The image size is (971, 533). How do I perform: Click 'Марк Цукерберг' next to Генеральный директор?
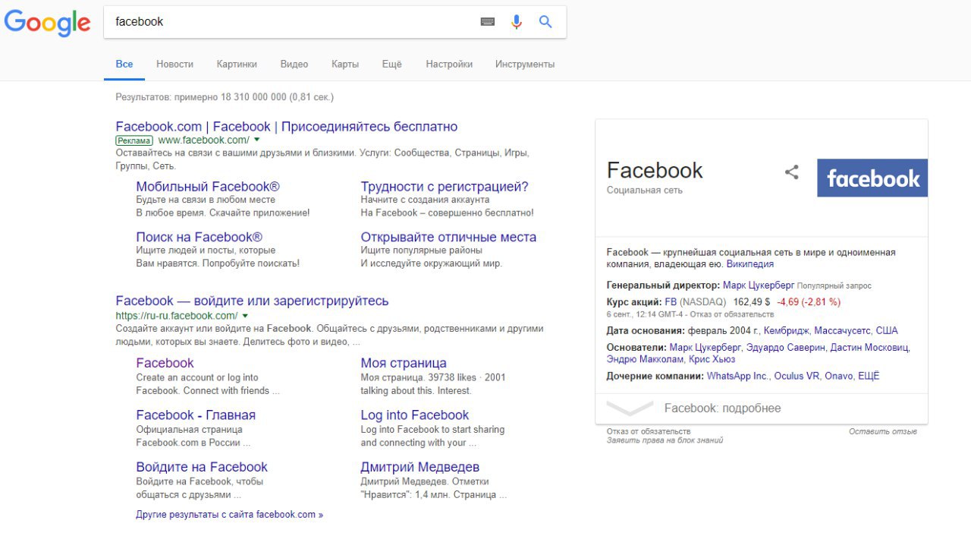tap(759, 285)
